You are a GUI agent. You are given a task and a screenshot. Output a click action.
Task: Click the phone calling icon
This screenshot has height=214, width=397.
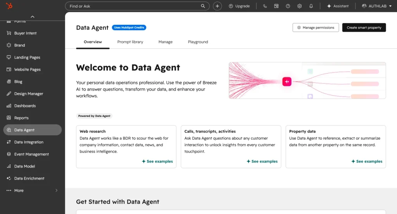265,6
